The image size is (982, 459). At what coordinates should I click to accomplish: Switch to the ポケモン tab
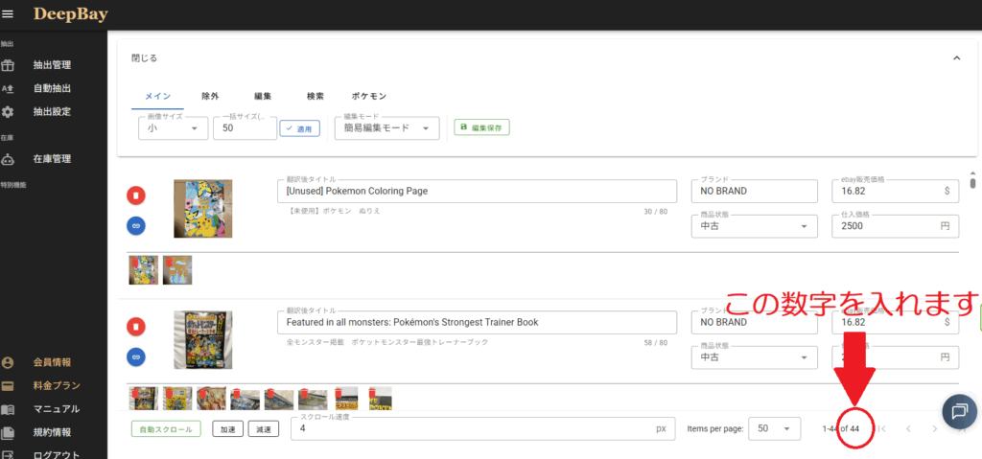[368, 97]
